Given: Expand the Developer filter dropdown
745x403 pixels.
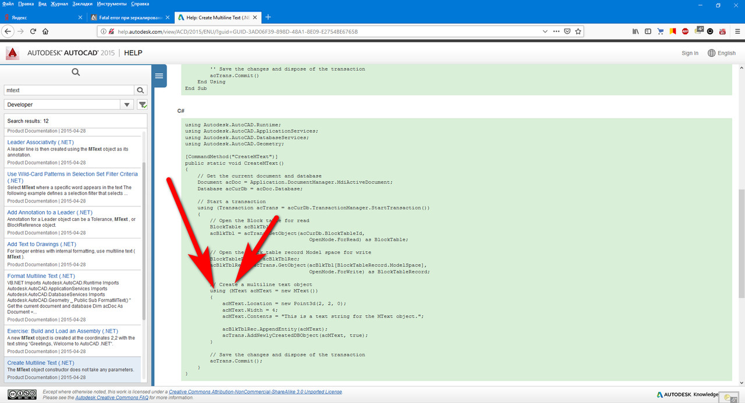Looking at the screenshot, I should (127, 105).
